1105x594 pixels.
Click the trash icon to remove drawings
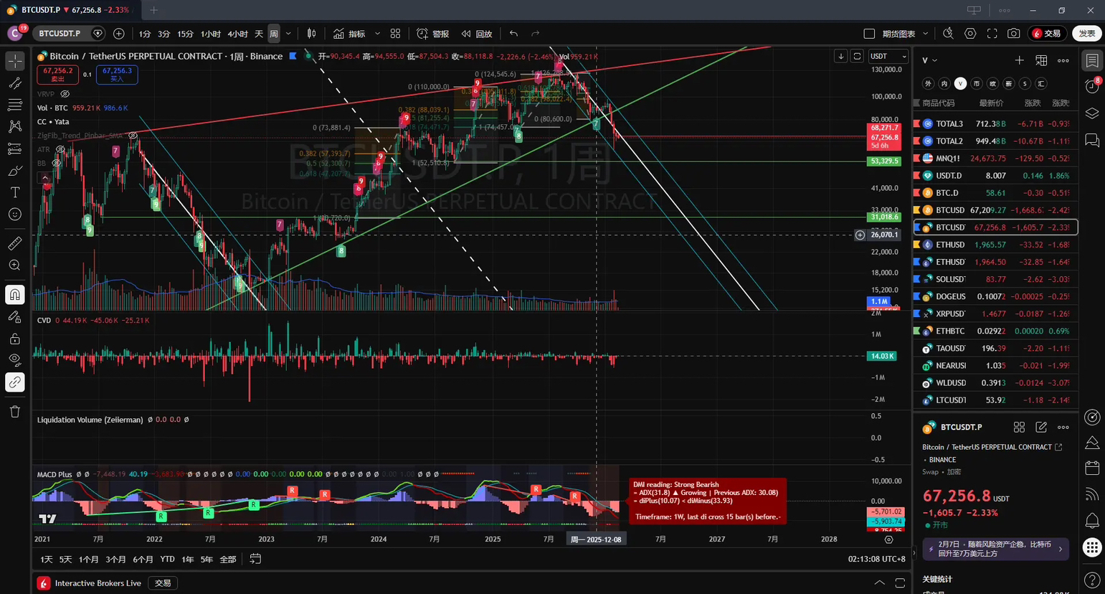point(14,412)
